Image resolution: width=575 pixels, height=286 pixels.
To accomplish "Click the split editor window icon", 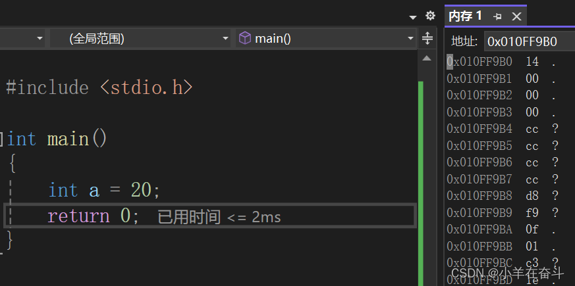I will click(427, 38).
